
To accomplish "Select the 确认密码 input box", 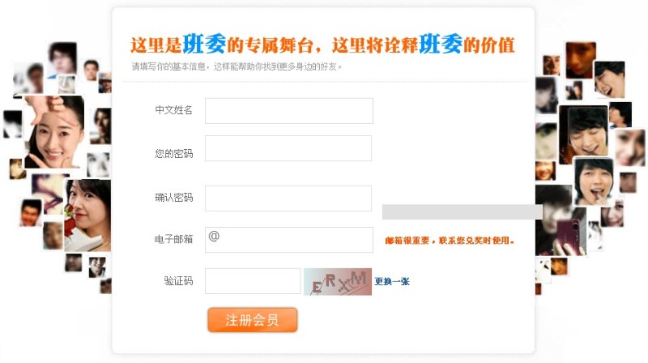I will (x=288, y=199).
